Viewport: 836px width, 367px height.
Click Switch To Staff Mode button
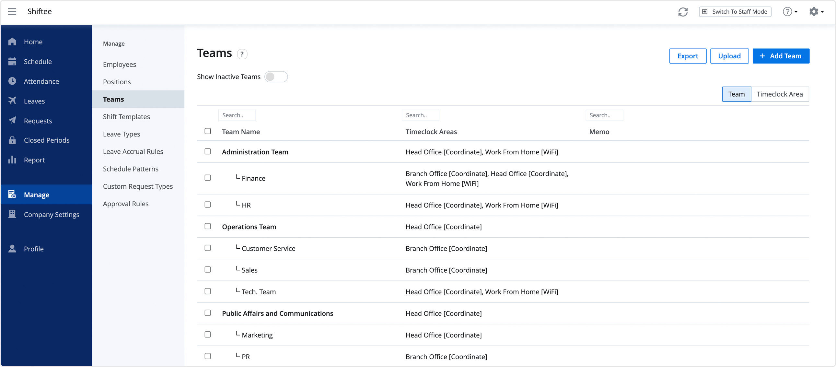(x=735, y=12)
